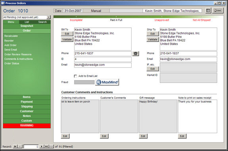Click the Bill To Email input field

[x=103, y=65]
